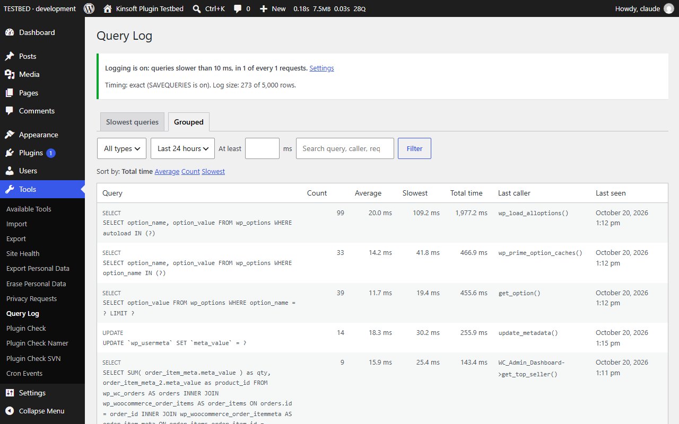Viewport: 679px width, 424px height.
Task: Open Plugin Check SVN submenu item
Action: click(33, 358)
